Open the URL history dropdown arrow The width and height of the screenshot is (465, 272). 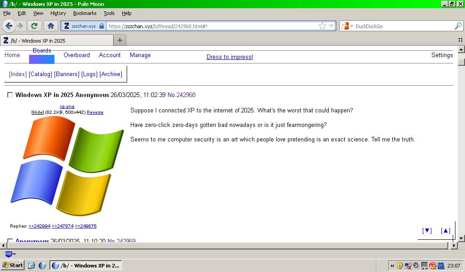click(x=331, y=26)
